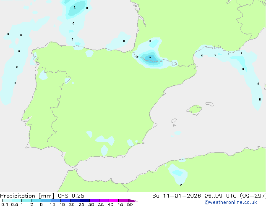Click the '45' legend scale label

120,204
